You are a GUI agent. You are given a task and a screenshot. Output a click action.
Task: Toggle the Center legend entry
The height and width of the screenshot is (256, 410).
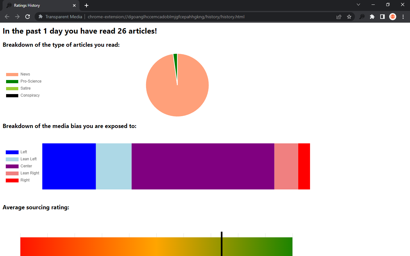(x=19, y=166)
